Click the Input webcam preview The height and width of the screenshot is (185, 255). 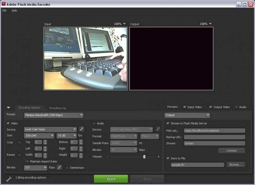(85, 59)
